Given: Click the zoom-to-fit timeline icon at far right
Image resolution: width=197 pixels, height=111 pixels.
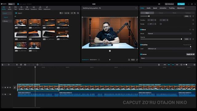Looking at the screenshot, I should click(194, 65).
